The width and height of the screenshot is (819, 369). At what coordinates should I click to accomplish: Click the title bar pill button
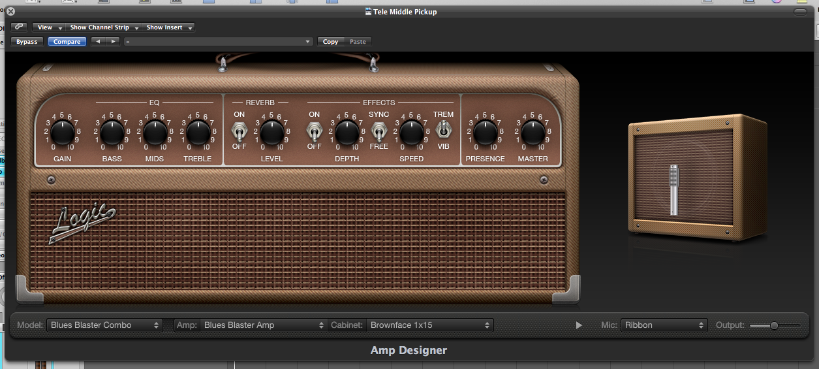pyautogui.click(x=801, y=12)
